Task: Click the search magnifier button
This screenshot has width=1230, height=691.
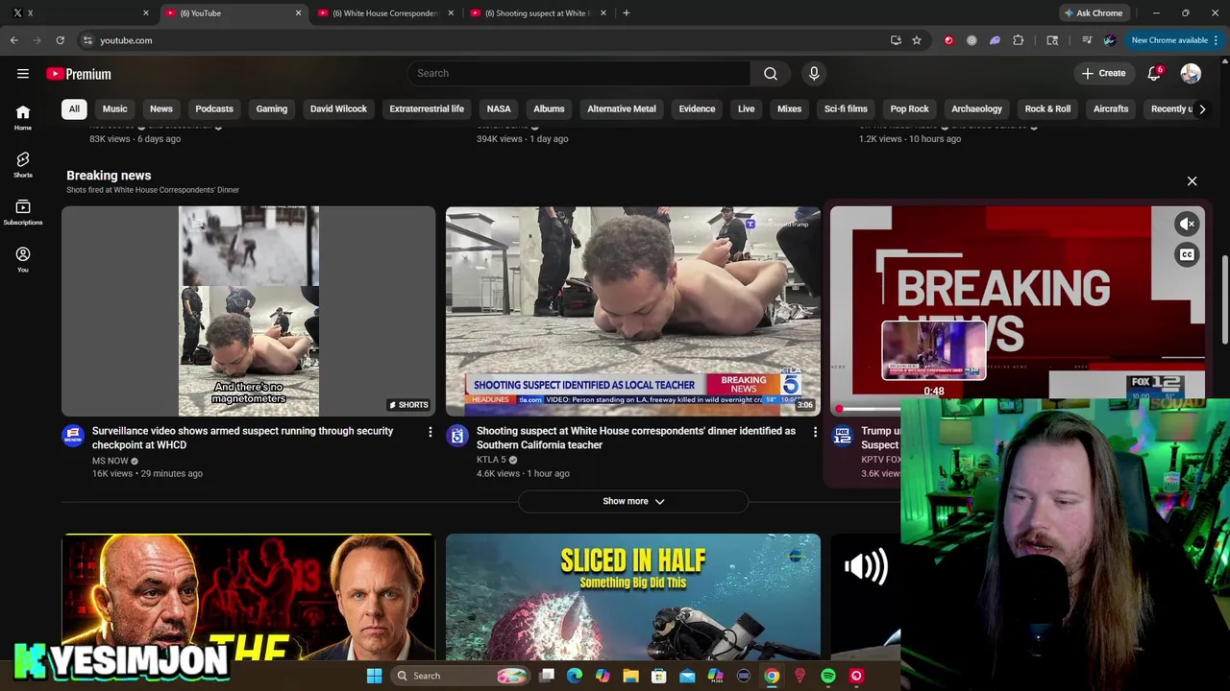Action: [x=771, y=73]
